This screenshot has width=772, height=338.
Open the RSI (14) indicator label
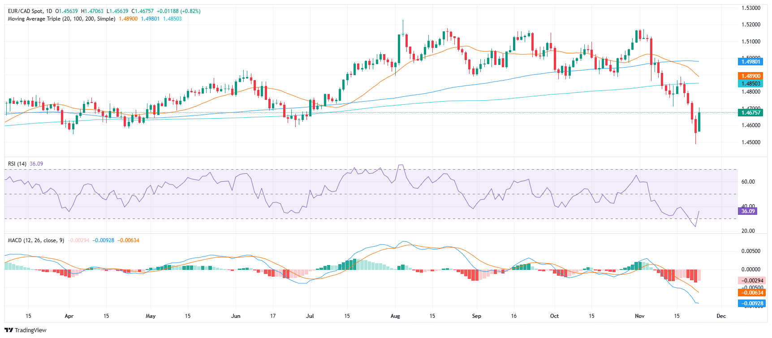[17, 164]
